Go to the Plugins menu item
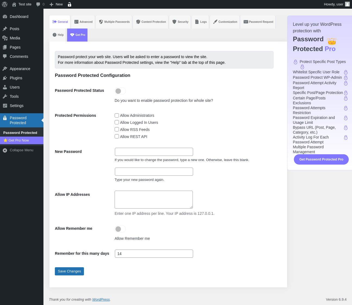Image resolution: width=352 pixels, height=305 pixels. pos(22,78)
